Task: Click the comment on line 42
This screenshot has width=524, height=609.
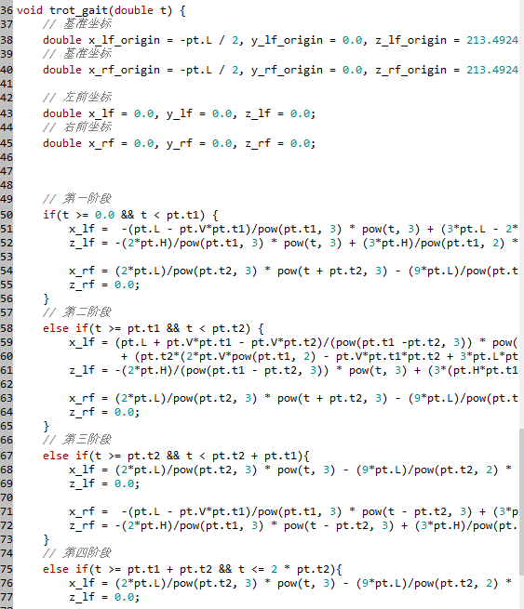Action: click(x=77, y=97)
